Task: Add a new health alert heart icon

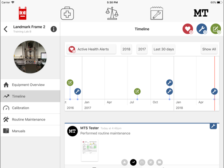Action: click(x=188, y=29)
